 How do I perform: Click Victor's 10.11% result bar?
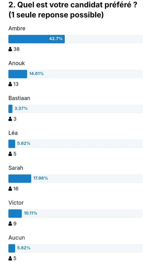pos(75,214)
